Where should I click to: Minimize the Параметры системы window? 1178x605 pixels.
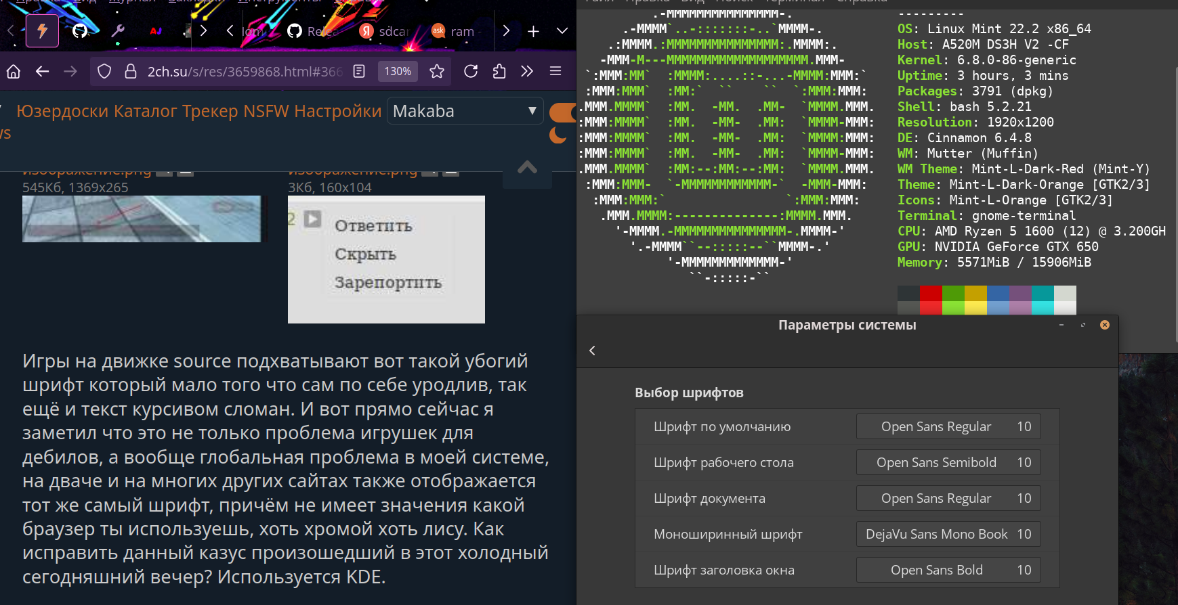(1061, 325)
